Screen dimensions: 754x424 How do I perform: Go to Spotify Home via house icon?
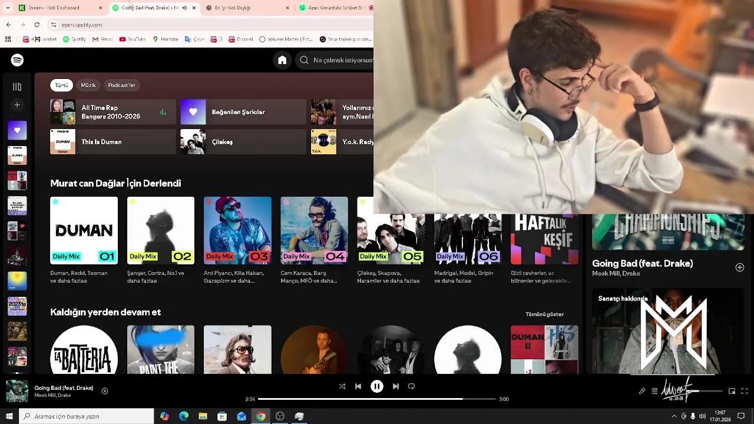[282, 60]
